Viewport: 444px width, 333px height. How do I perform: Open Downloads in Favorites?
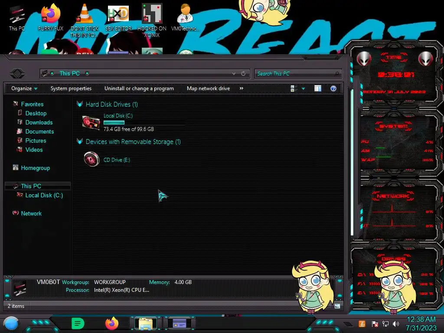pyautogui.click(x=39, y=122)
